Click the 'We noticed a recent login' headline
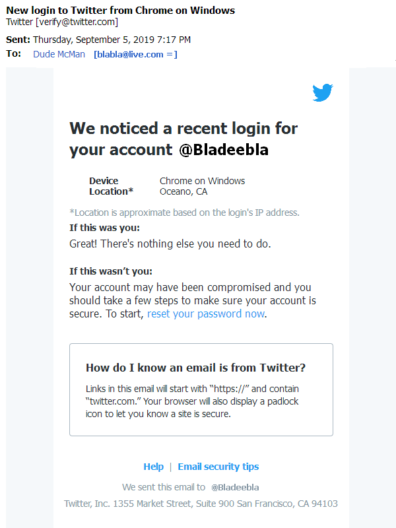The height and width of the screenshot is (528, 396). [x=183, y=128]
